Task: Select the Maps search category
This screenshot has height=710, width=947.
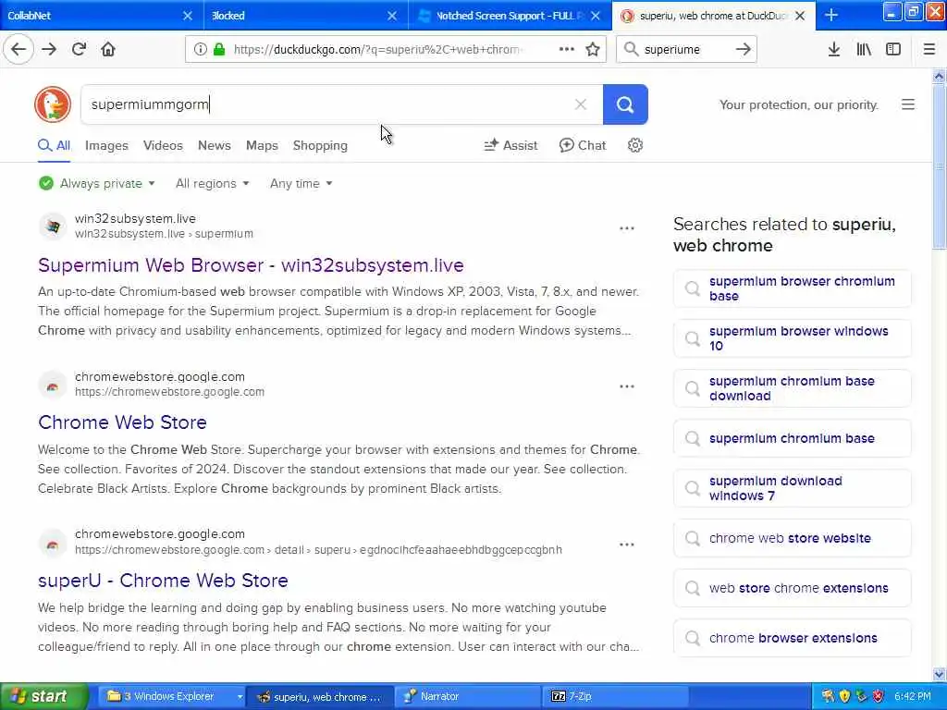Action: pos(262,145)
